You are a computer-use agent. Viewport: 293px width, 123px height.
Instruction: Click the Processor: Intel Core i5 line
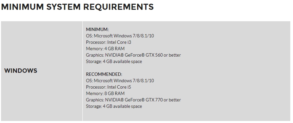pyautogui.click(x=109, y=87)
